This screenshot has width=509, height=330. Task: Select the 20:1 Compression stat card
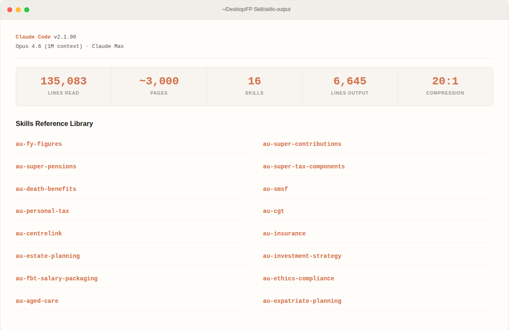pyautogui.click(x=445, y=86)
